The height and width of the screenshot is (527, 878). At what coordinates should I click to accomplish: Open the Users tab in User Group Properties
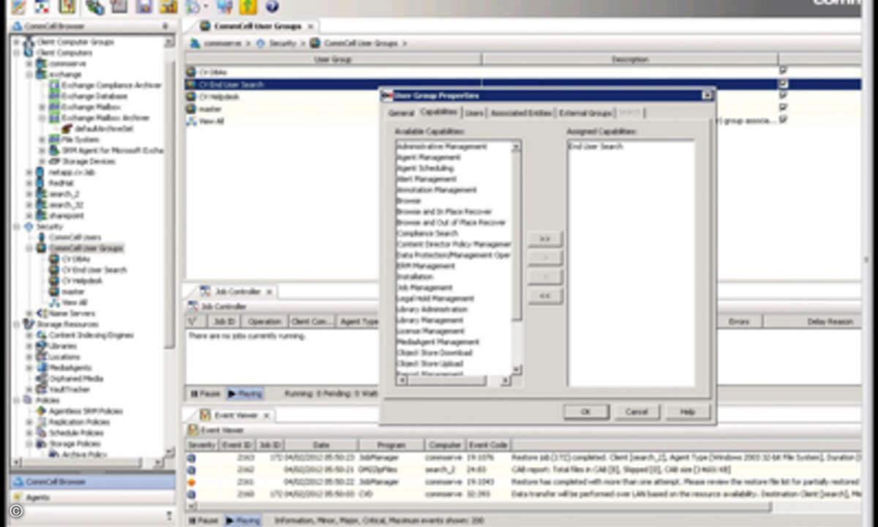474,113
